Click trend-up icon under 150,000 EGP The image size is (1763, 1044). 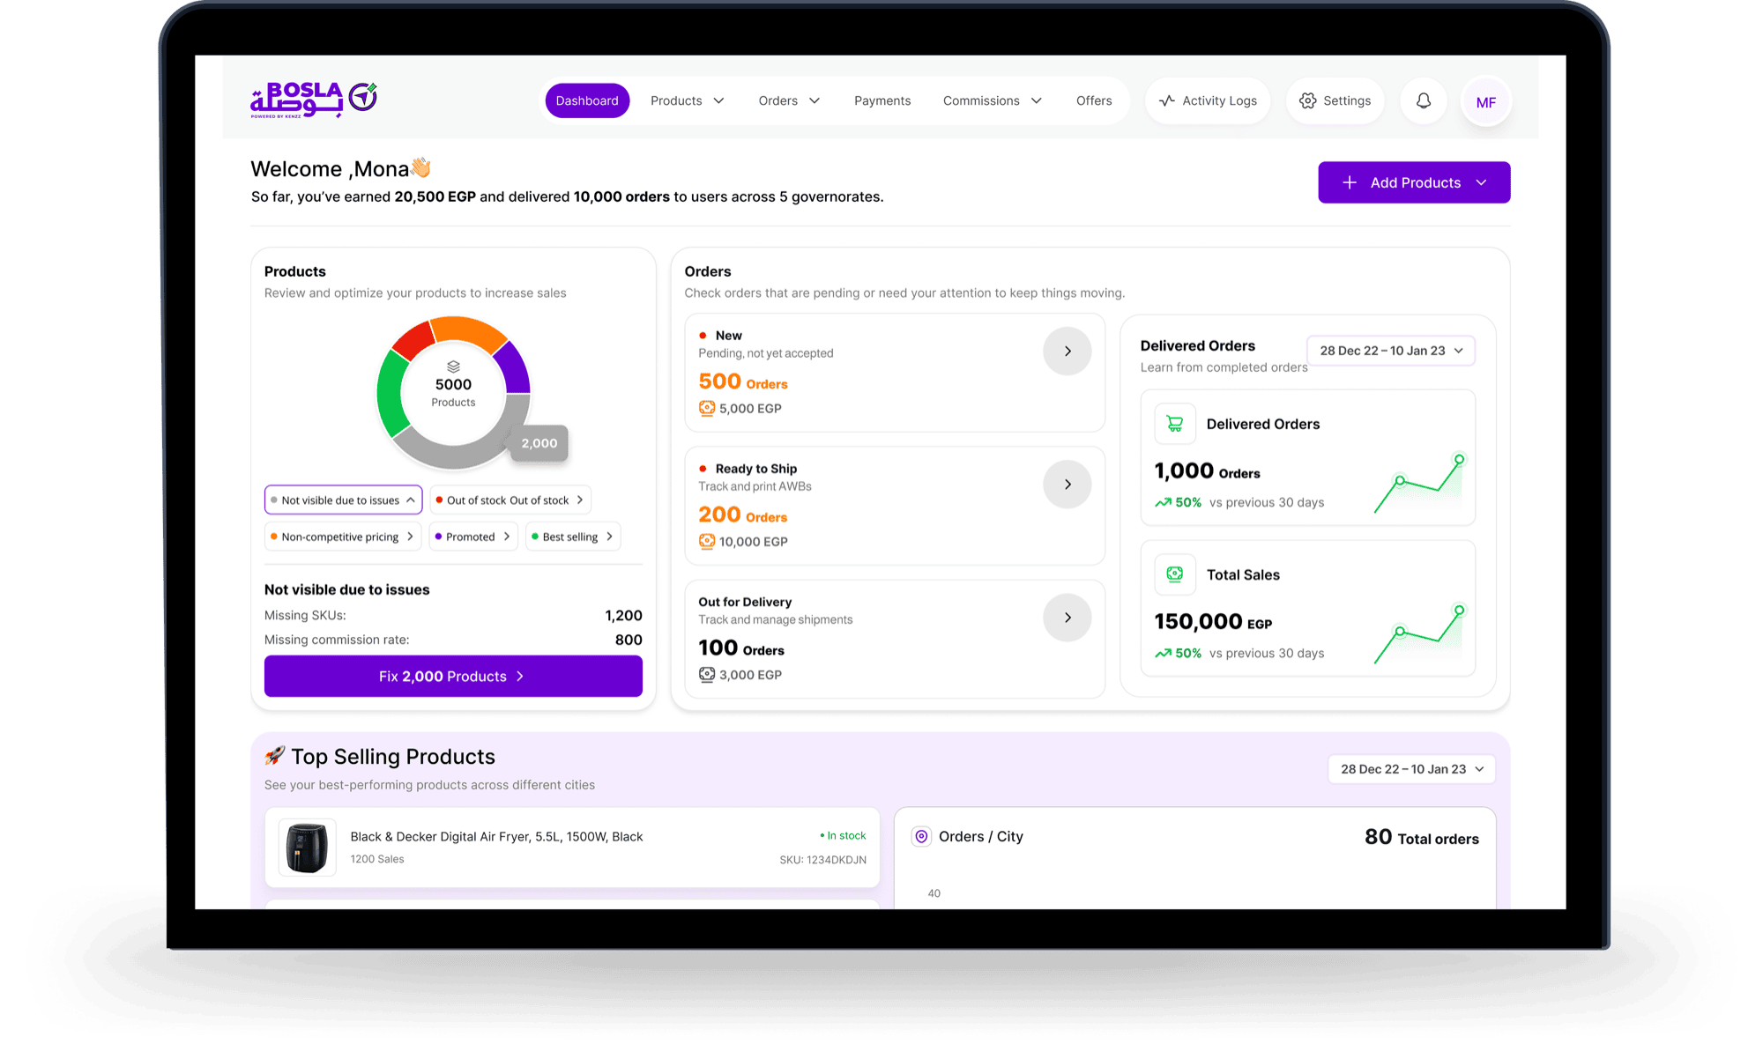click(x=1164, y=653)
